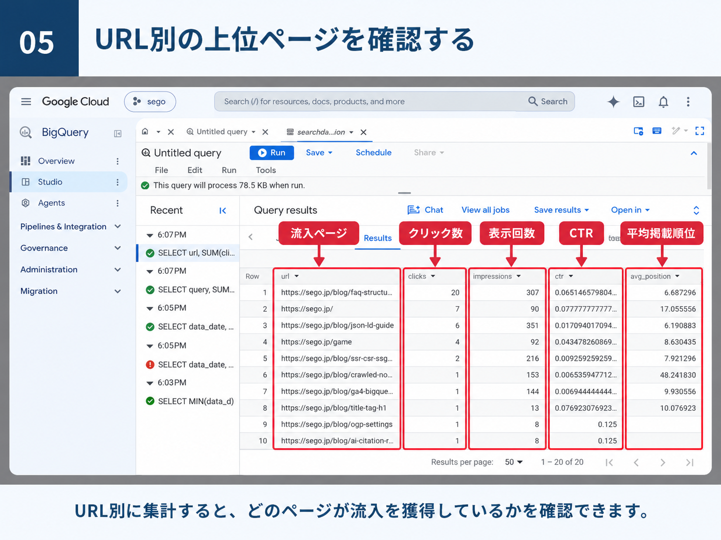Go to the home tab icon
Viewport: 721px width, 540px height.
145,131
